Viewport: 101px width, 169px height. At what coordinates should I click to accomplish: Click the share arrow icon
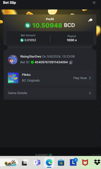click(x=90, y=20)
